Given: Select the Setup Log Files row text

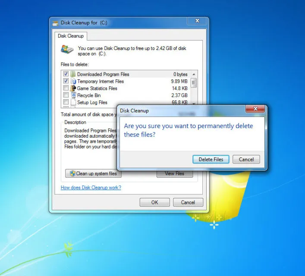Looking at the screenshot, I should 92,102.
